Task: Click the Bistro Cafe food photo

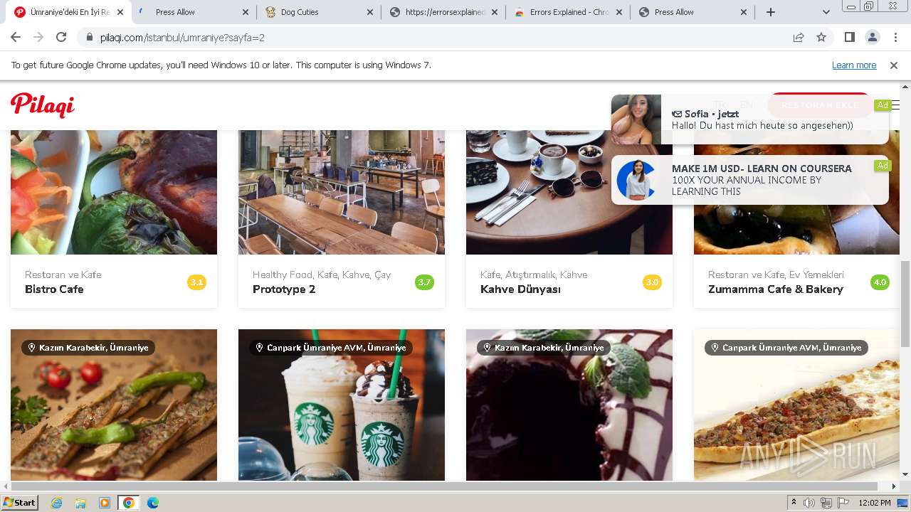Action: click(114, 192)
